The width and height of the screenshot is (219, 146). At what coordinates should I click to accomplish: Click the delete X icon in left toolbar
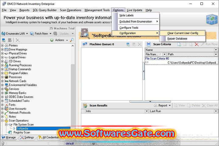tap(18, 40)
